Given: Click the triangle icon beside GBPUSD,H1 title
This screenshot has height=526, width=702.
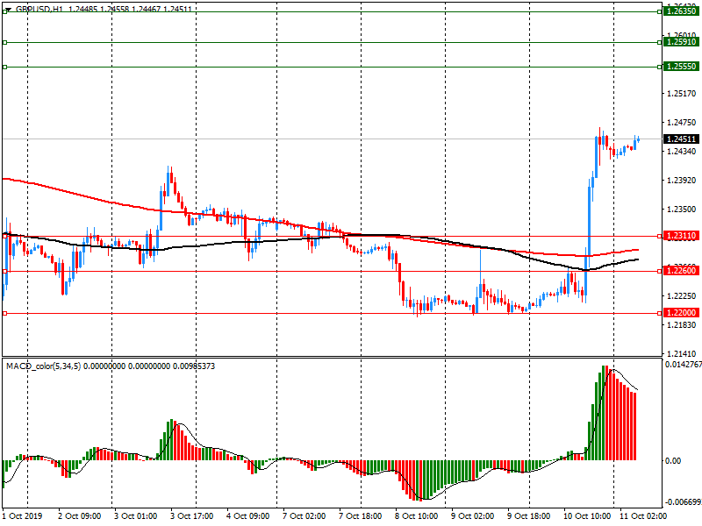Looking at the screenshot, I should (x=7, y=7).
